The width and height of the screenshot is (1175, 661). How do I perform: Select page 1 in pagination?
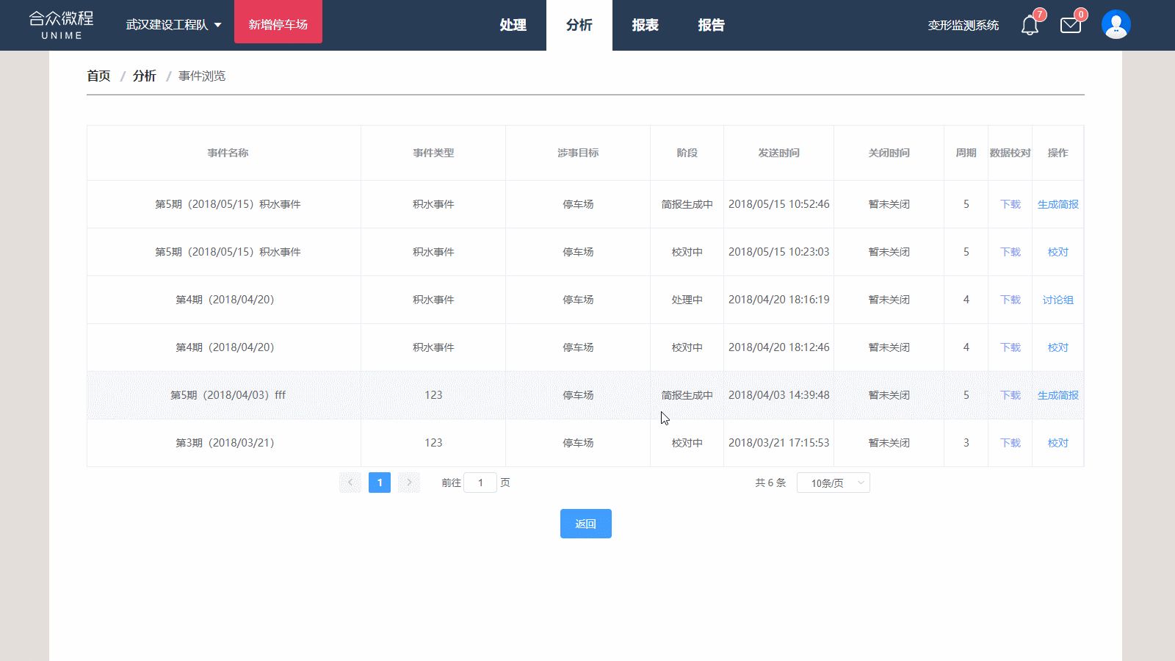(380, 483)
